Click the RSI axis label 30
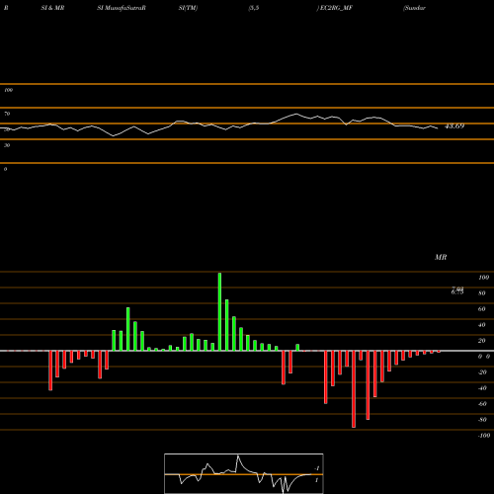The width and height of the screenshot is (494, 494). point(7,145)
